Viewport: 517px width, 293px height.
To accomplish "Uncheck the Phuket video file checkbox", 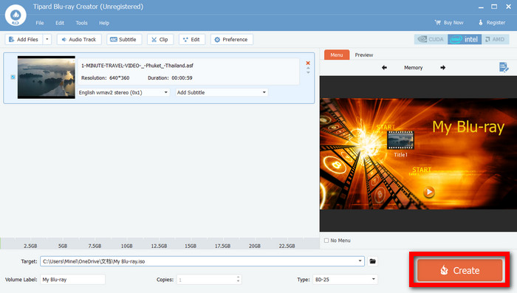I will 13,77.
